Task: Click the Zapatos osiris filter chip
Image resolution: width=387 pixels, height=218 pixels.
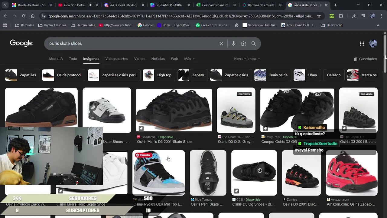Action: (x=231, y=75)
